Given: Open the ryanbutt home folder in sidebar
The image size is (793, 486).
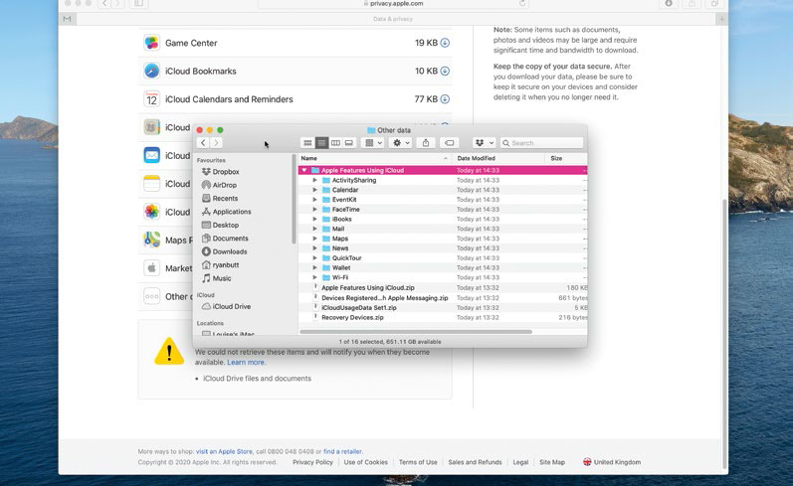Looking at the screenshot, I should (226, 264).
